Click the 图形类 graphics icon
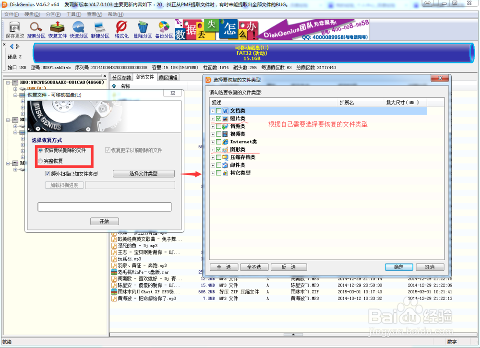 225,150
